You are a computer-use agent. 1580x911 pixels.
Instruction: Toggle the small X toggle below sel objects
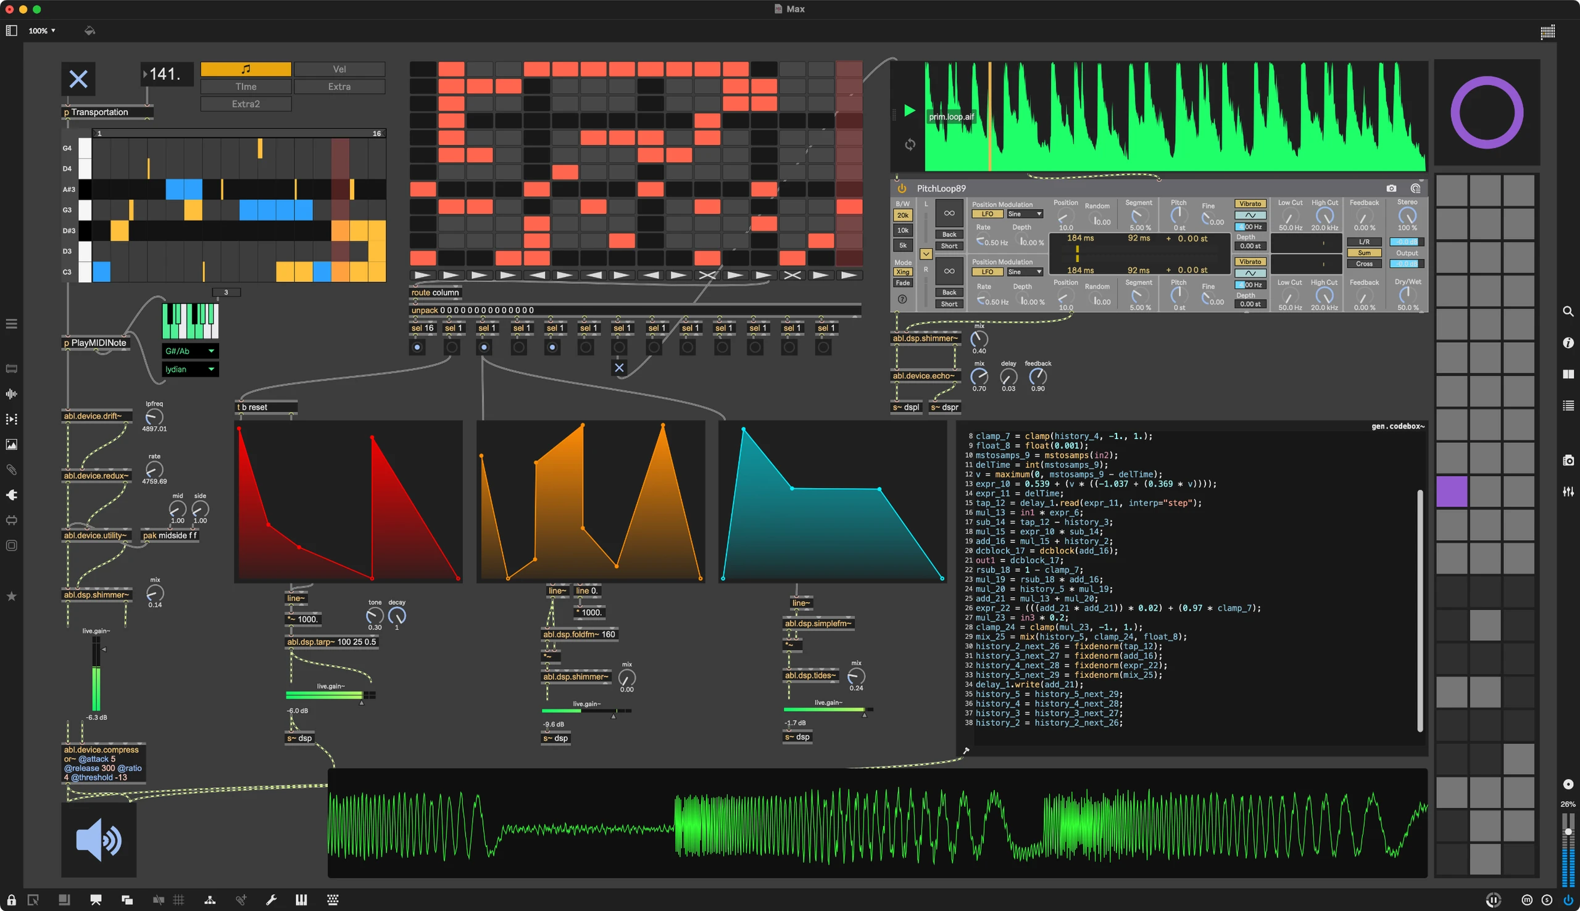[618, 368]
